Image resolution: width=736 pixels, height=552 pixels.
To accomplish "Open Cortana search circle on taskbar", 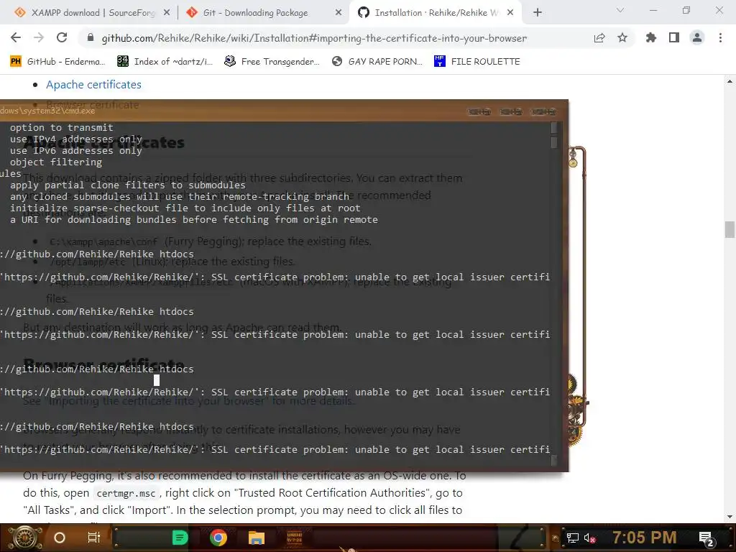I will [60, 538].
